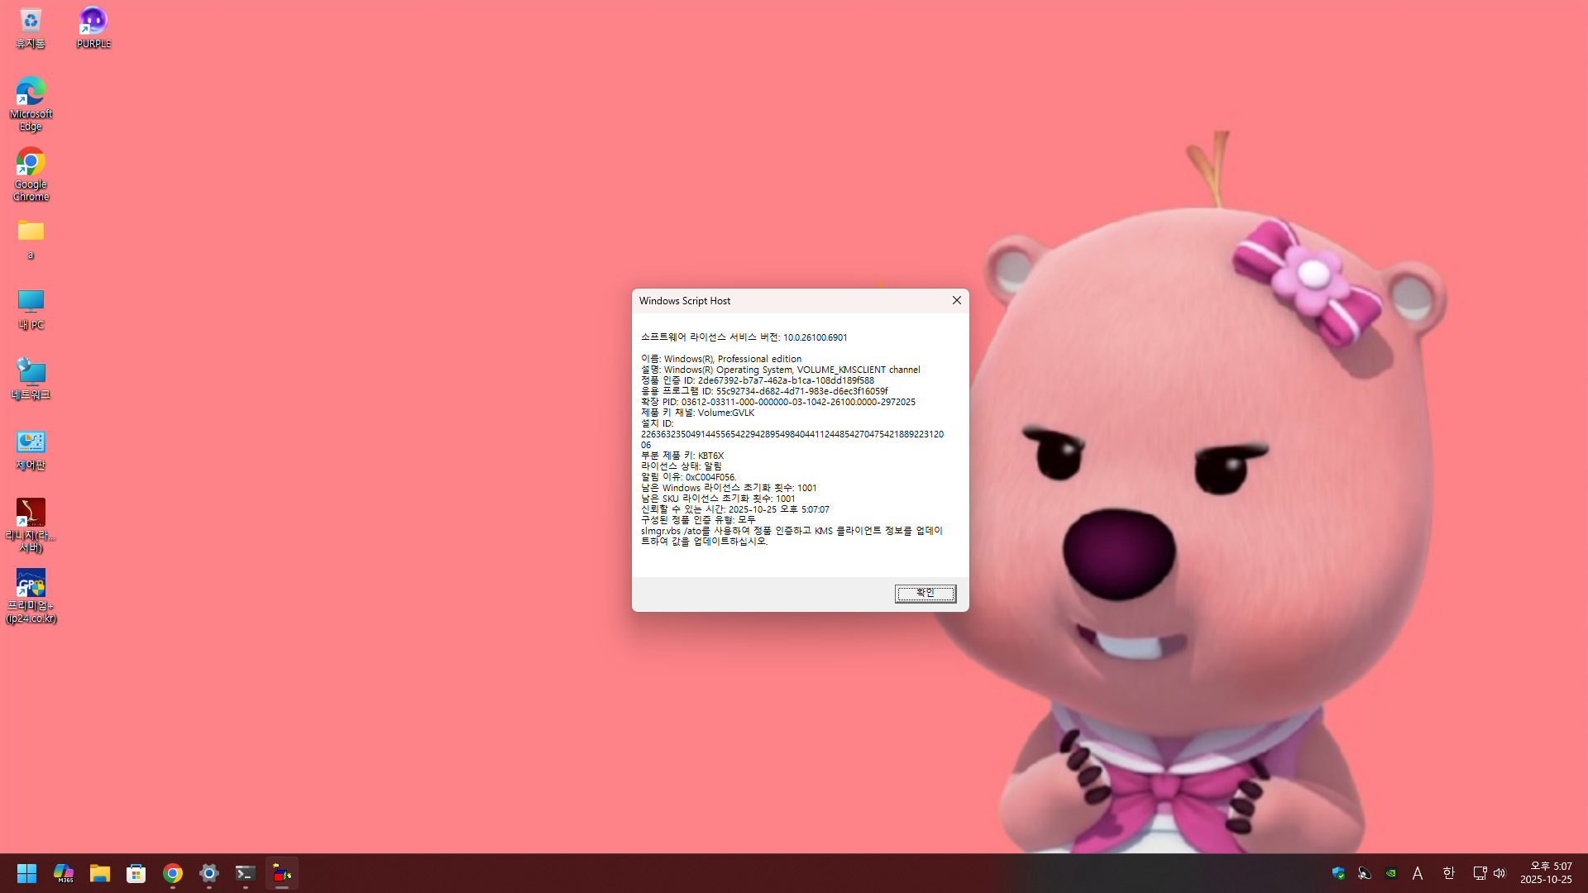Click the 확장 PID line
Image resolution: width=1588 pixels, height=893 pixels.
pyautogui.click(x=777, y=402)
